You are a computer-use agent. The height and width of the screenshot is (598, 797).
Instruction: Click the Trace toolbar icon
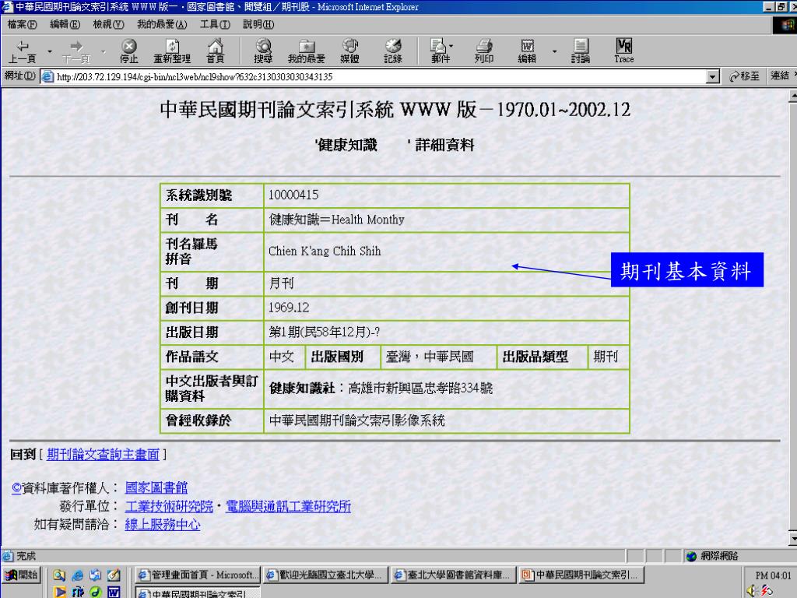coord(624,51)
